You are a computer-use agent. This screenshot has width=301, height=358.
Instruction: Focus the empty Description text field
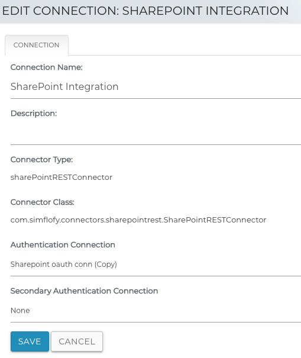click(x=156, y=133)
